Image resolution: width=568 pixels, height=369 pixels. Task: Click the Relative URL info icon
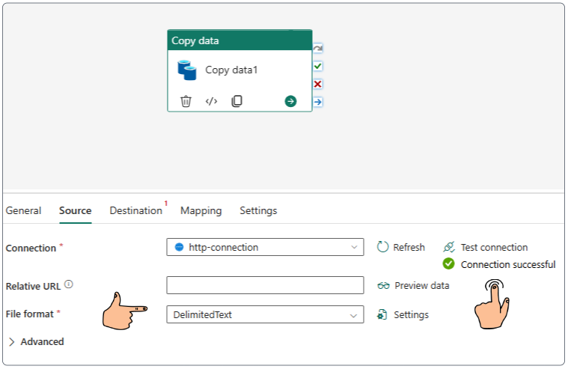[x=69, y=284]
